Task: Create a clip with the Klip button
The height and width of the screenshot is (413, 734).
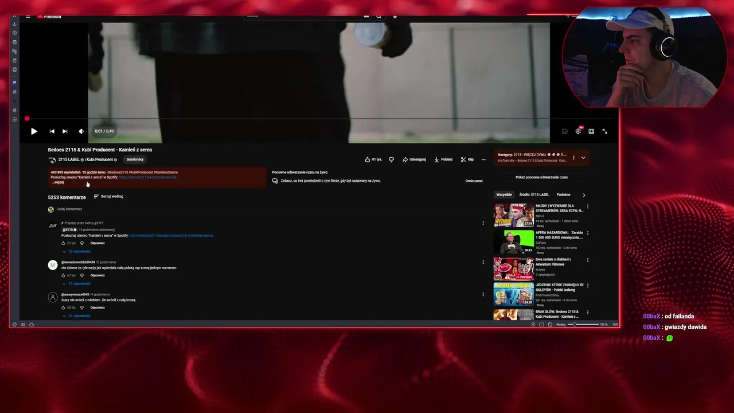Action: click(x=467, y=159)
